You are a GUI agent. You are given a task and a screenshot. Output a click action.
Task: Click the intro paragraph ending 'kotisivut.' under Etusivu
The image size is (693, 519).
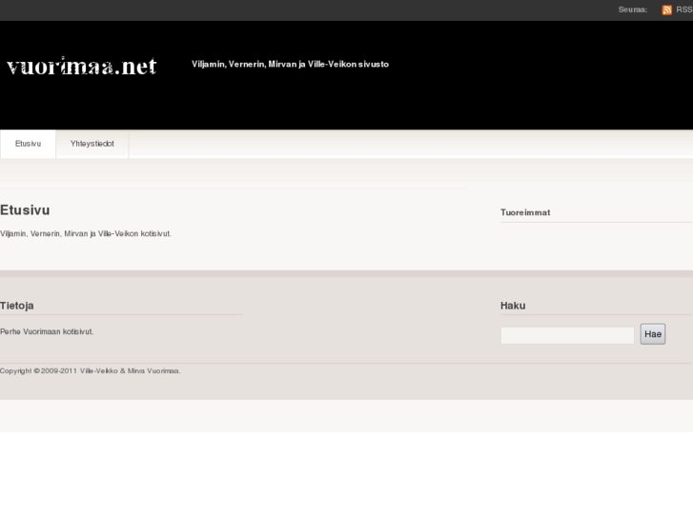[86, 233]
